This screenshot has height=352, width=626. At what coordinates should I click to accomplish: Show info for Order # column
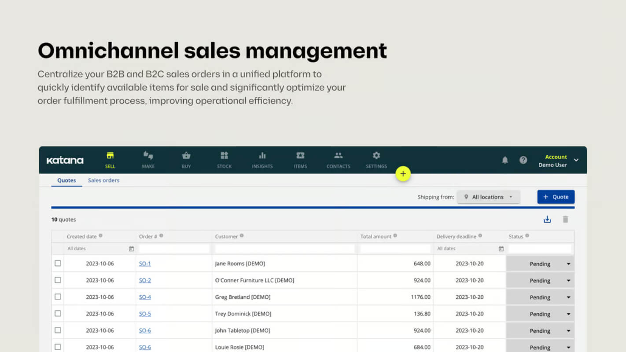tap(161, 236)
